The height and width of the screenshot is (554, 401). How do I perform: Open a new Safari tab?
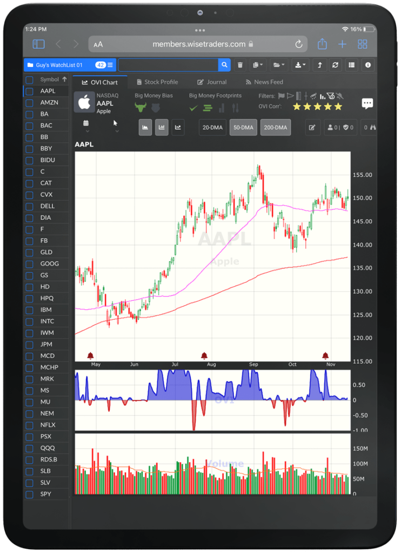click(x=342, y=44)
